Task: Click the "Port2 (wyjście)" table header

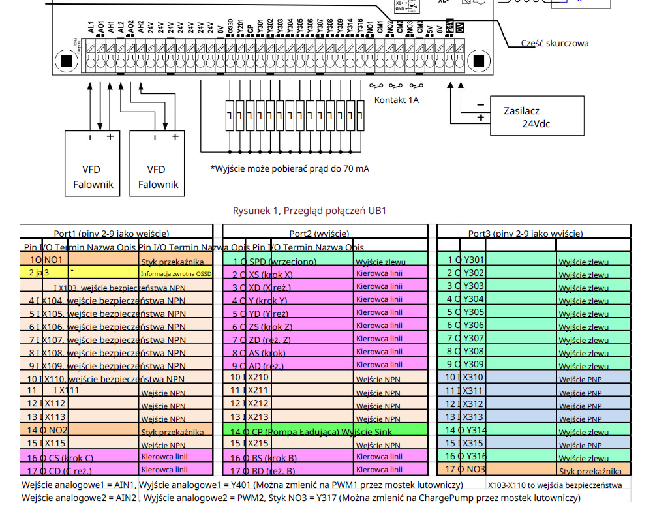Action: (319, 234)
